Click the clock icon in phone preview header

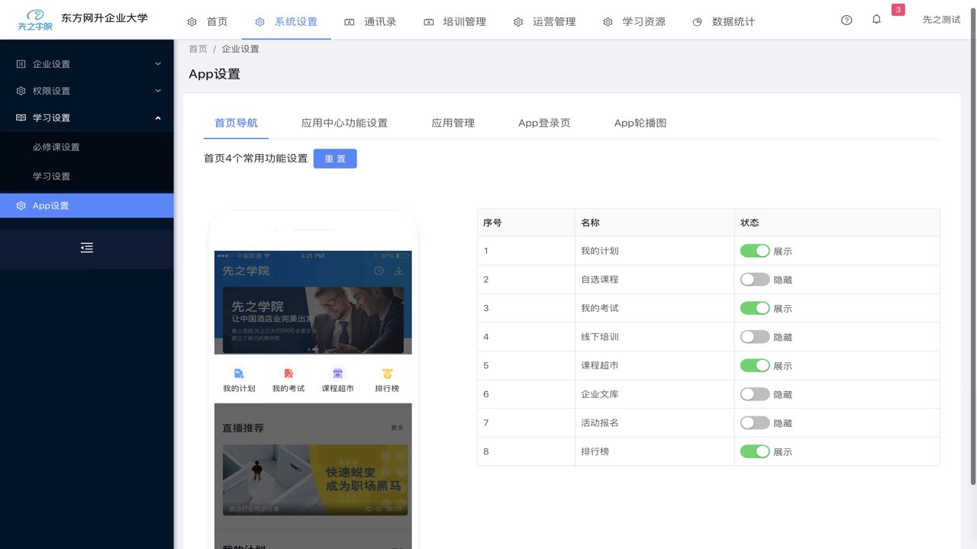click(379, 271)
